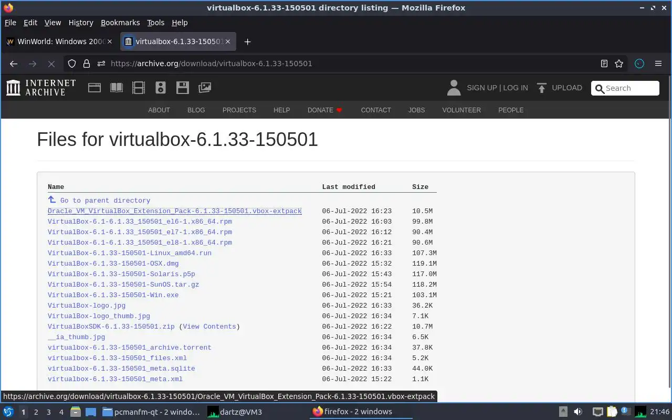Open VirtualBox-logo.jpg file link
The width and height of the screenshot is (672, 420).
click(x=87, y=306)
